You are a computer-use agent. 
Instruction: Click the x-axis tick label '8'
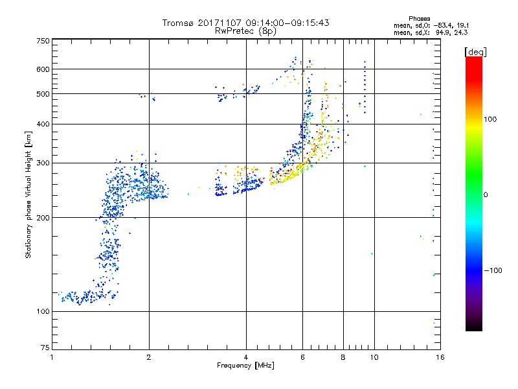(x=343, y=357)
